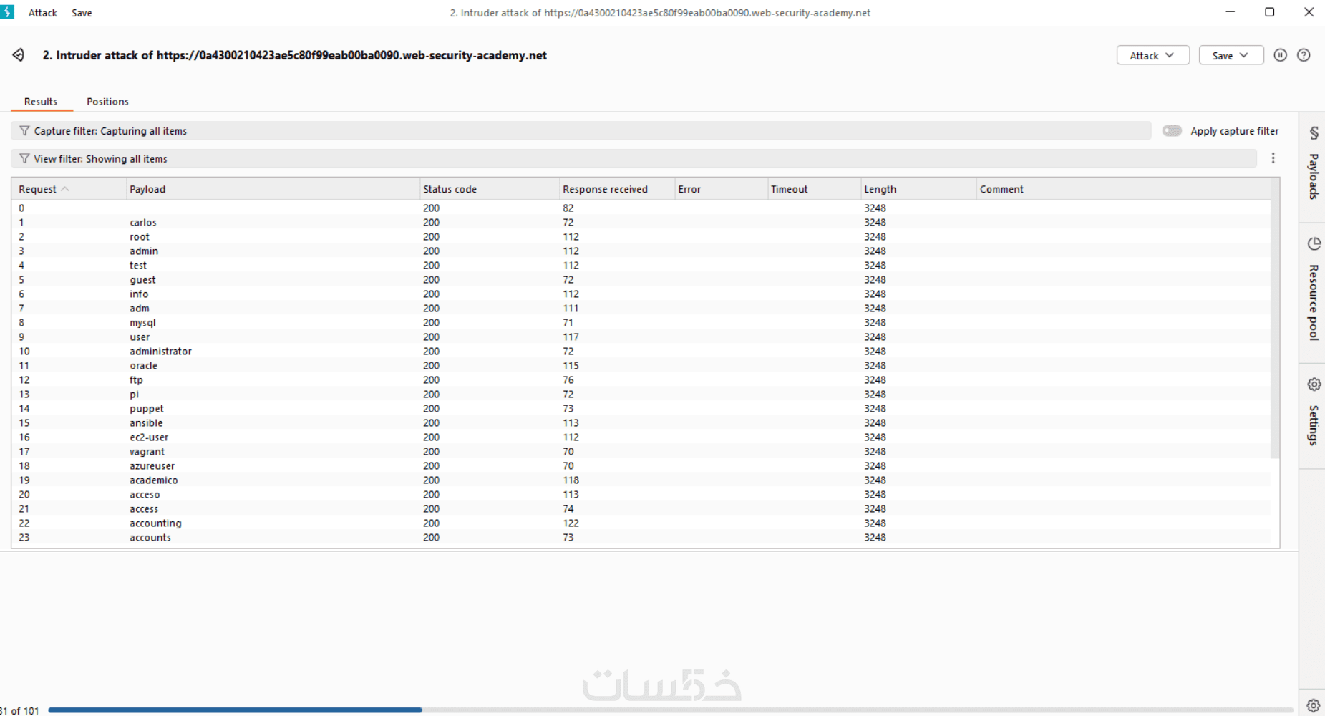Expand the Attack dropdown button
This screenshot has height=716, width=1325.
1152,55
